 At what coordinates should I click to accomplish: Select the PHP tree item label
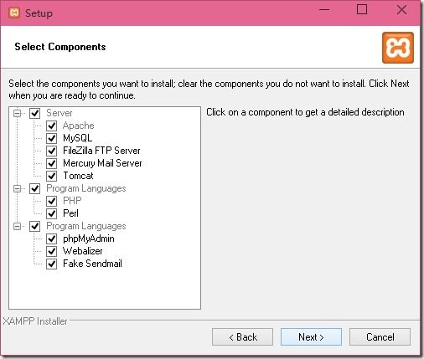[72, 201]
